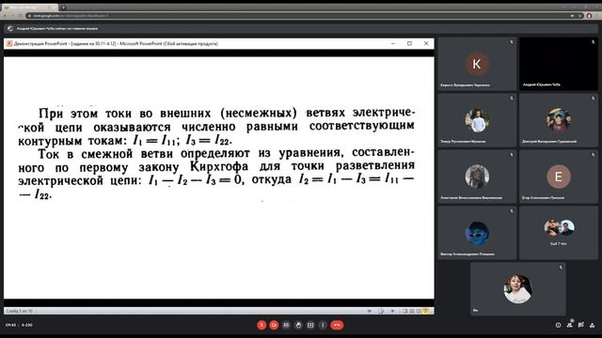Select the black presenter video tile
The height and width of the screenshot is (338, 602).
coord(559,64)
